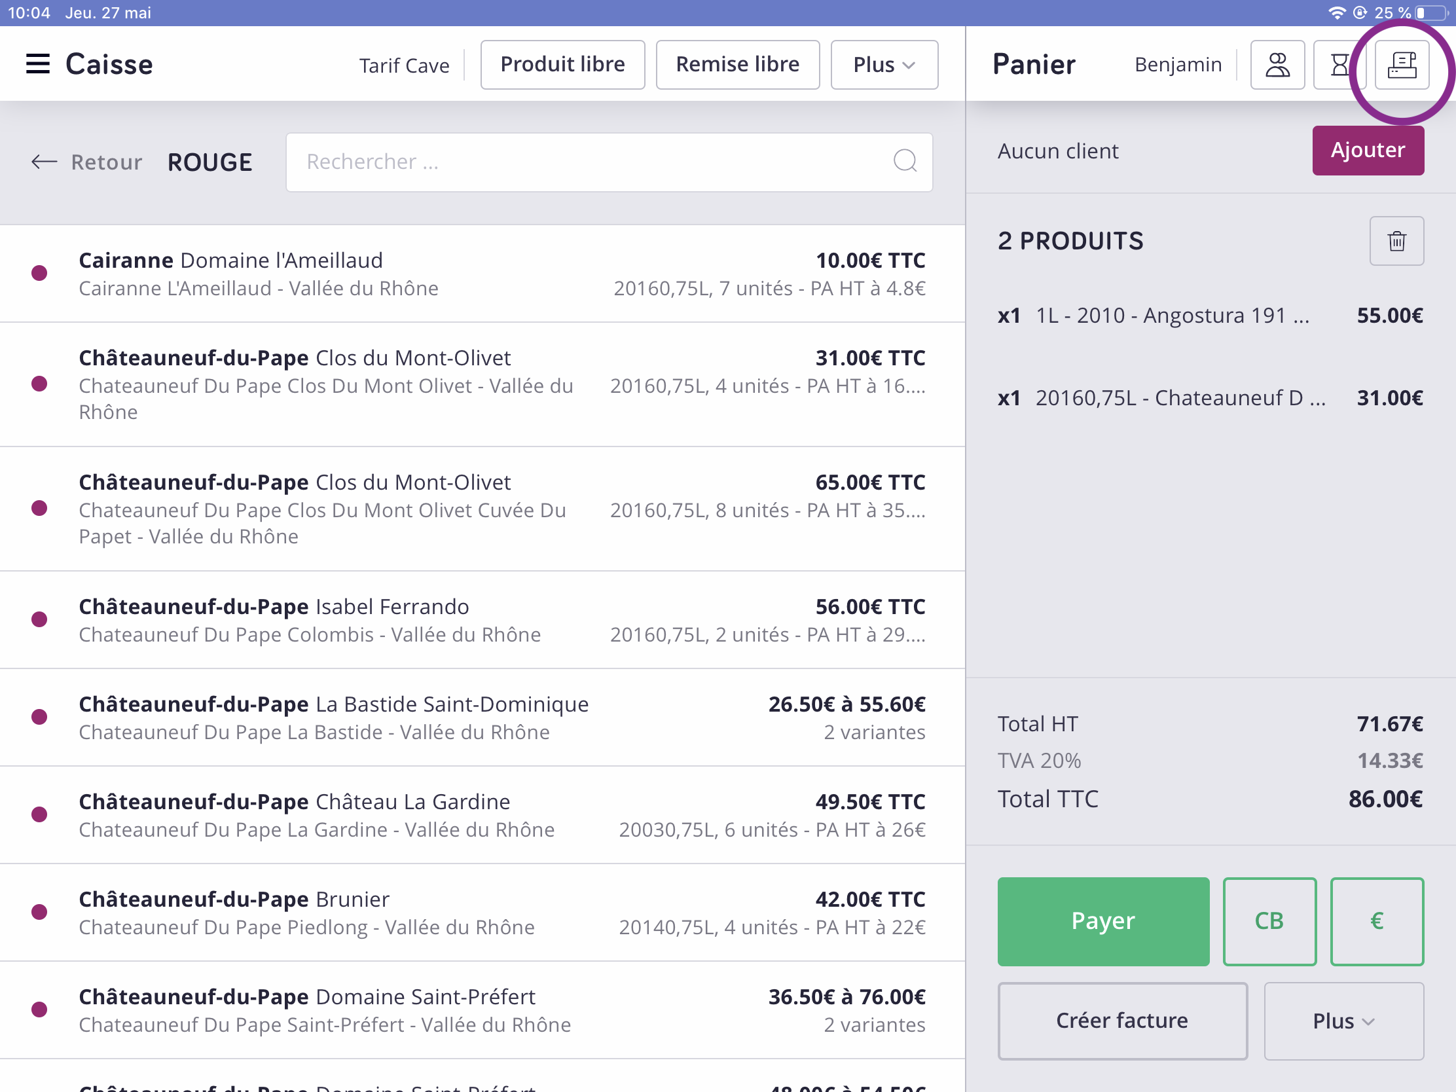Select the Chateauneuf cart line at 31.00€
1456x1092 pixels.
1210,397
